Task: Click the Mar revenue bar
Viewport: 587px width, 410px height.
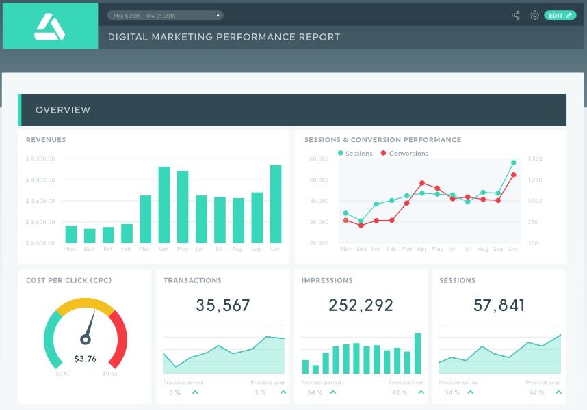Action: tap(145, 219)
